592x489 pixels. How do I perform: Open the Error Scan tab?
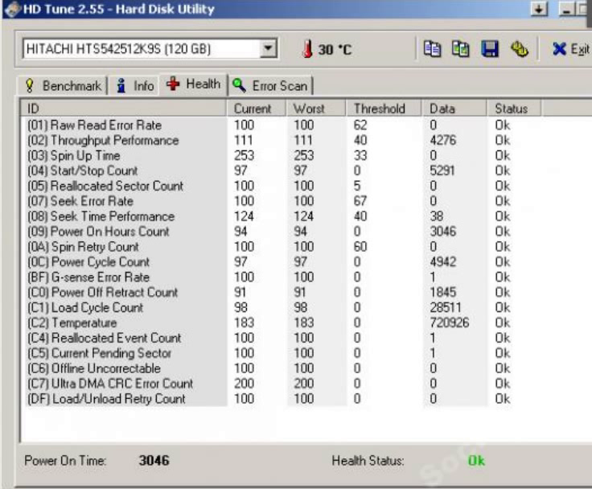270,86
